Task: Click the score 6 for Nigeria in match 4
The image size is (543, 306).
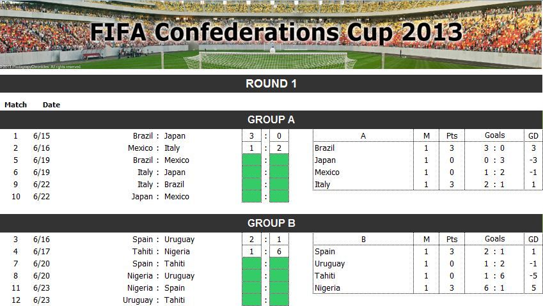Action: [x=279, y=251]
